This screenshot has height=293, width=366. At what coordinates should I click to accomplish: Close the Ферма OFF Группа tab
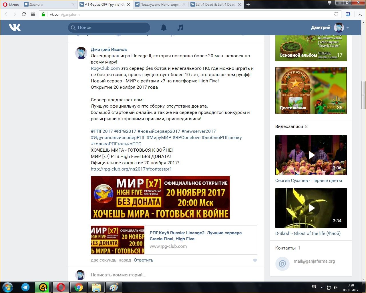[128, 5]
